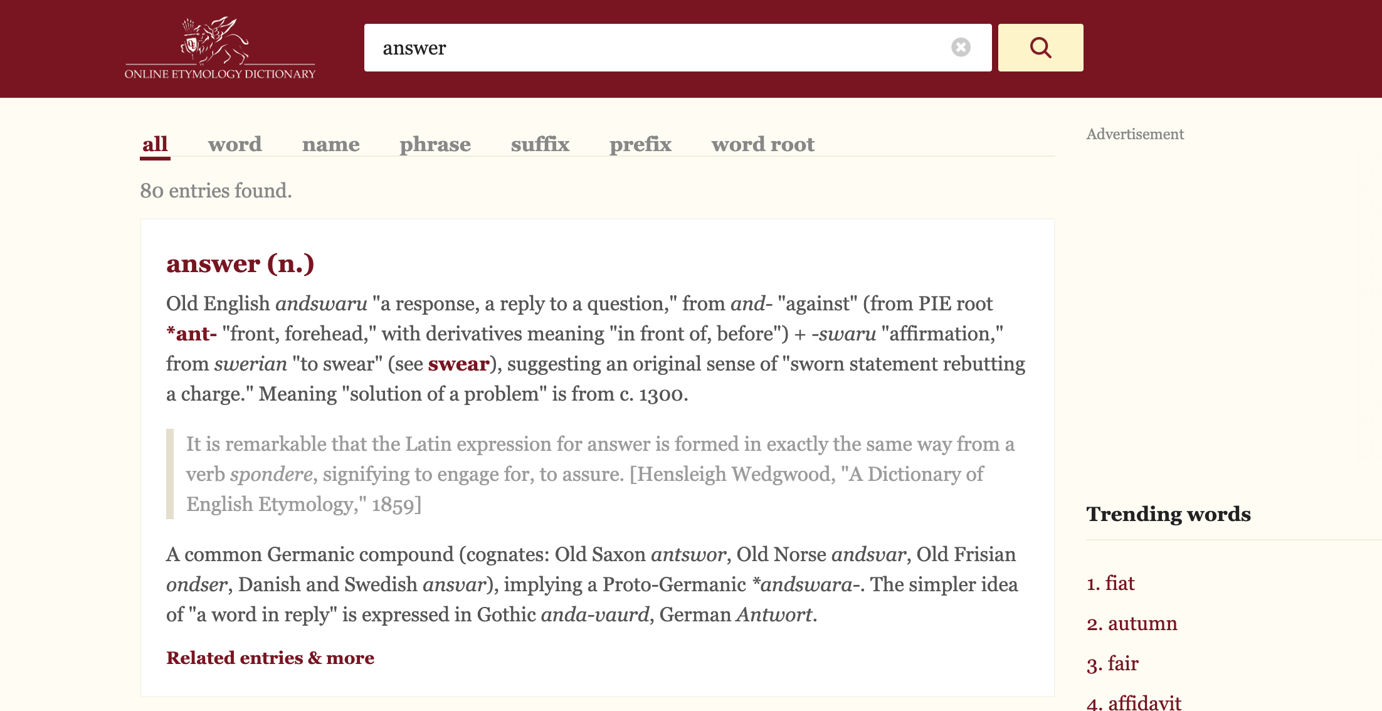Switch to the "name" tab

(x=330, y=144)
